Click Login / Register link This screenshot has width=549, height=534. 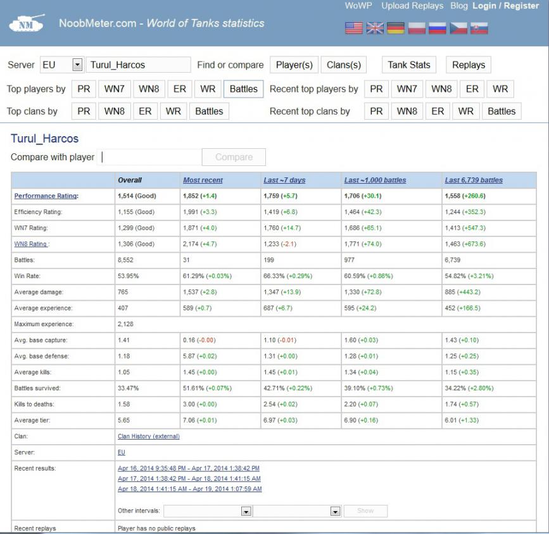(505, 6)
